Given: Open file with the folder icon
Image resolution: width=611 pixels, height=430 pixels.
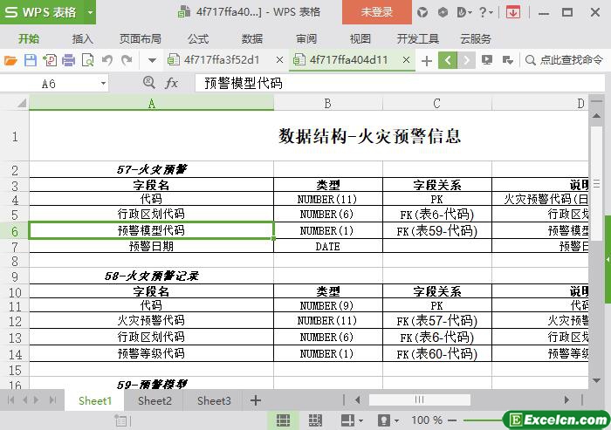Looking at the screenshot, I should pos(10,60).
